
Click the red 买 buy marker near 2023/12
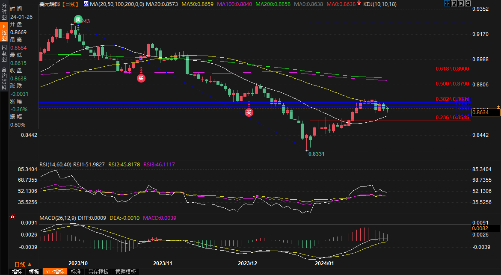coord(249,112)
